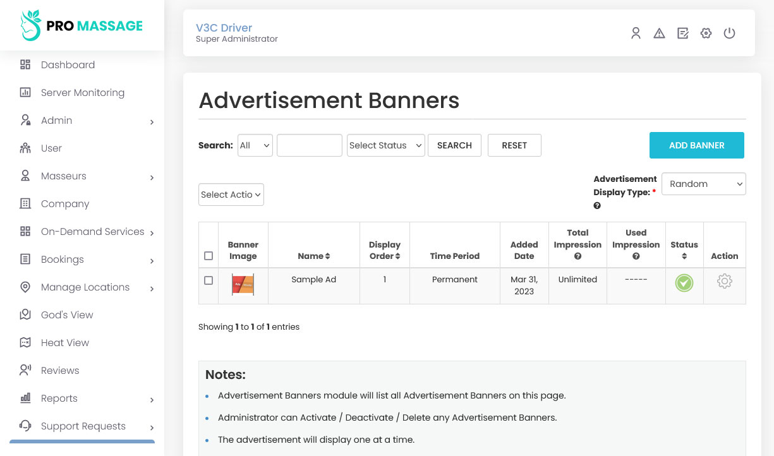This screenshot has width=774, height=456.
Task: Open the Sample Ad banner image thumbnail
Action: 243,284
